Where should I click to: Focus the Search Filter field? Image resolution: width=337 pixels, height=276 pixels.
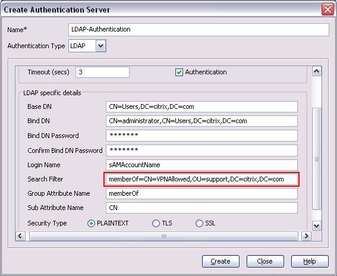(x=201, y=179)
